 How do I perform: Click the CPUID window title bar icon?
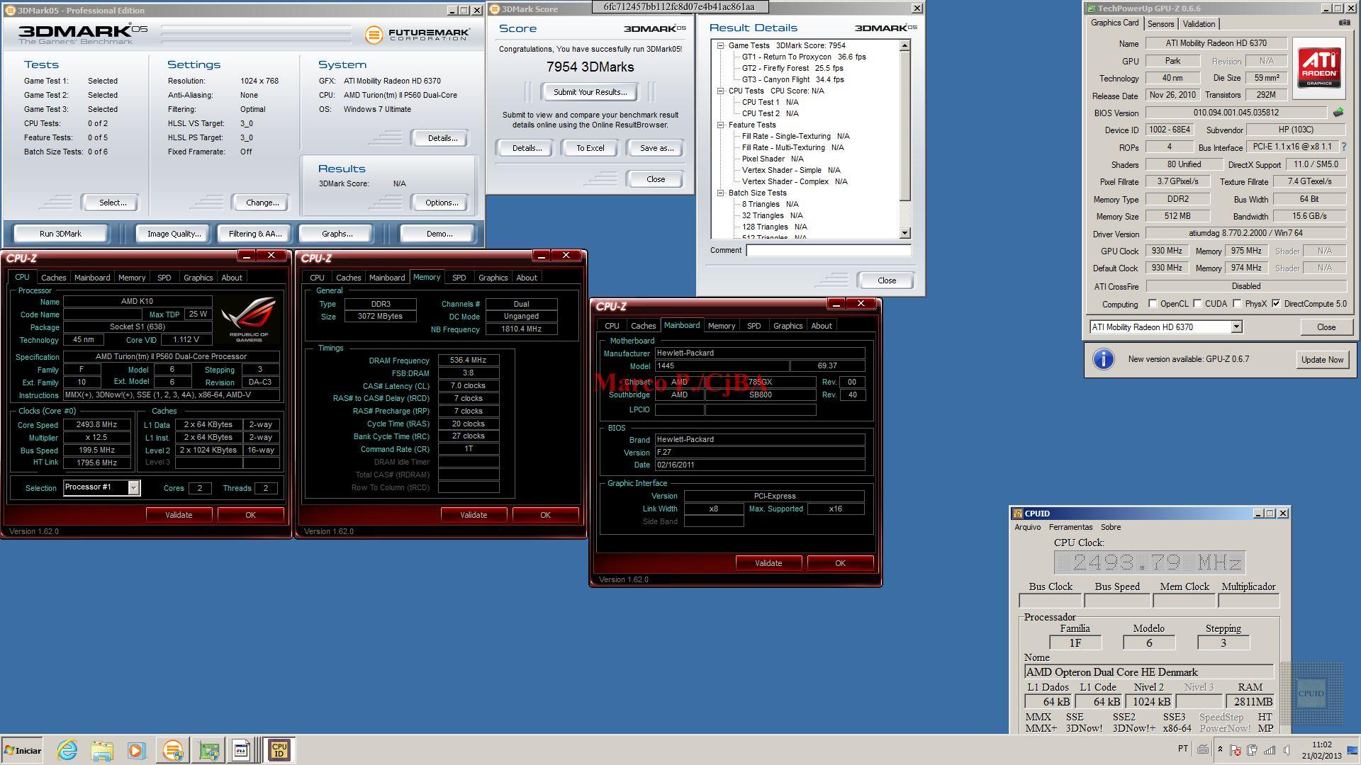pyautogui.click(x=1017, y=514)
